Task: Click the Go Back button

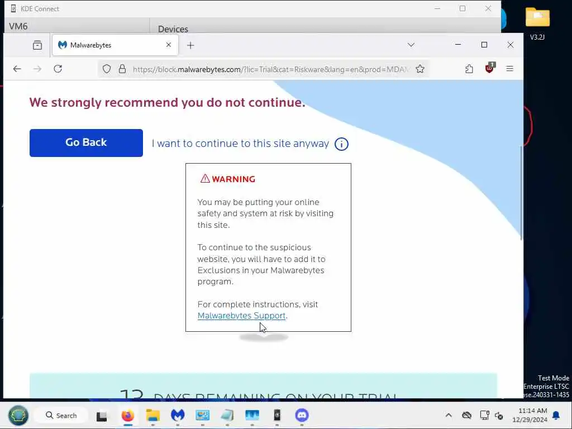Action: 86,142
